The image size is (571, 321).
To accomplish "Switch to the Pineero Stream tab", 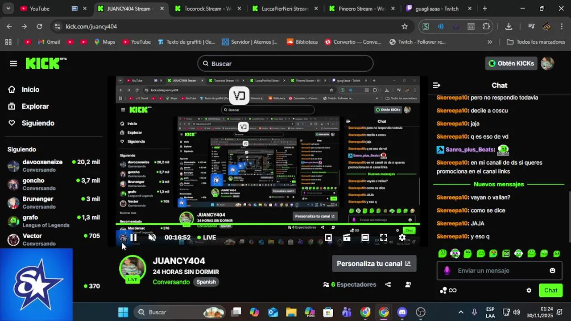I will tap(362, 8).
